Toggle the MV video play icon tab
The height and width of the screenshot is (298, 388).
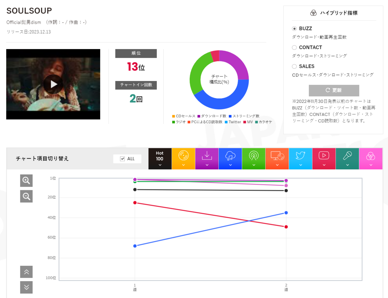pos(324,159)
